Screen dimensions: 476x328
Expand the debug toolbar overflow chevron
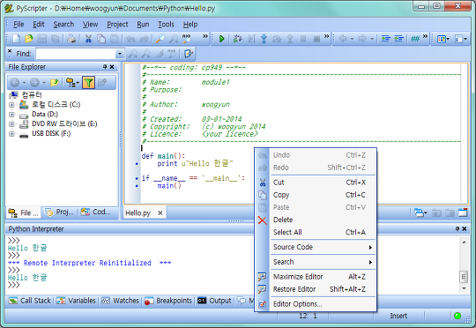pos(326,36)
